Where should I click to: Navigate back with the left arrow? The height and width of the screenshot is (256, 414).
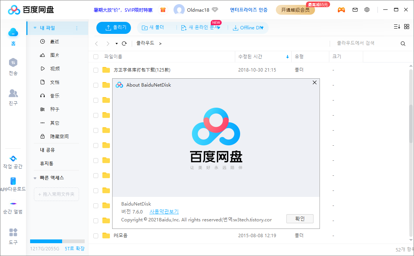pos(97,44)
